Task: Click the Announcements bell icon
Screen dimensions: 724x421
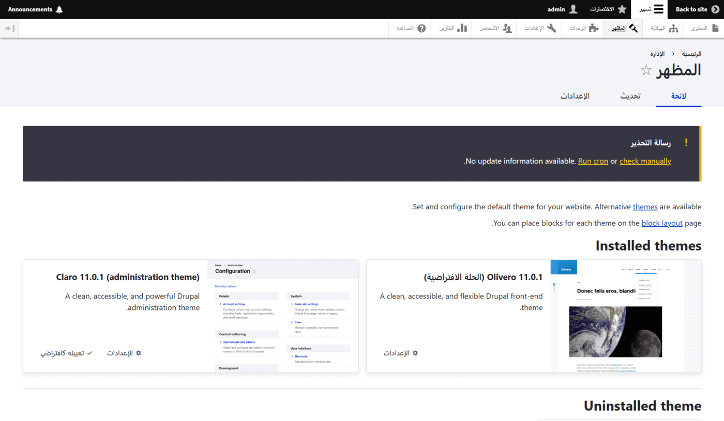Action: pyautogui.click(x=59, y=9)
